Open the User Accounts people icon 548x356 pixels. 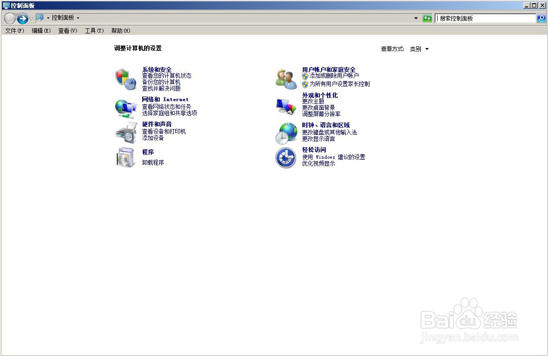coord(286,79)
